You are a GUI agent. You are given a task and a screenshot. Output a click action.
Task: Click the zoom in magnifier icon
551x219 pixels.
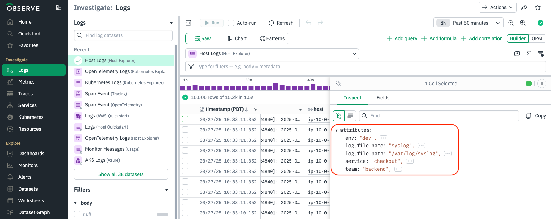[523, 23]
